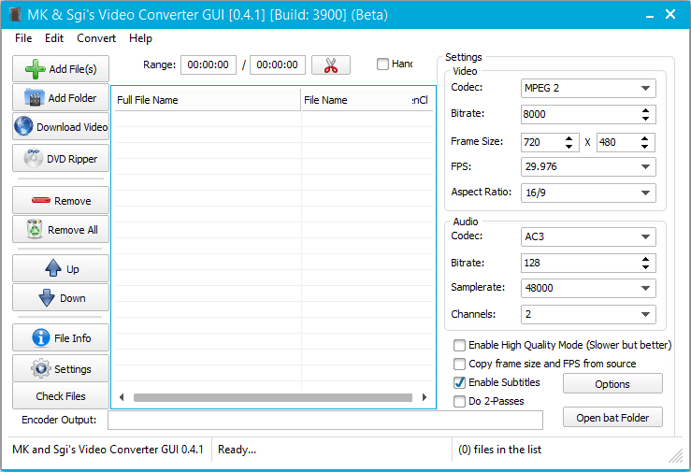Click the Check Files button
The height and width of the screenshot is (472, 691).
[x=61, y=396]
